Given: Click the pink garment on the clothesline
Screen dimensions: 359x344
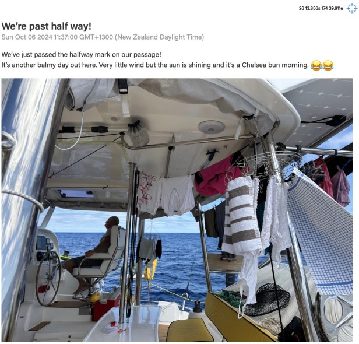Looking at the screenshot, I should click(216, 175).
